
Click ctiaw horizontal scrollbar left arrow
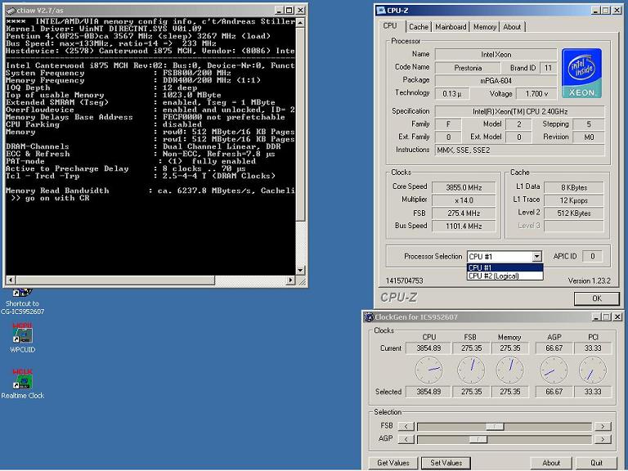click(11, 280)
